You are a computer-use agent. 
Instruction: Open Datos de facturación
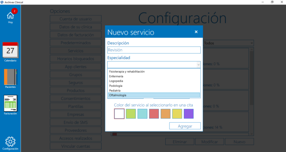(76, 35)
